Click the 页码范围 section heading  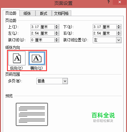[x=13, y=74]
